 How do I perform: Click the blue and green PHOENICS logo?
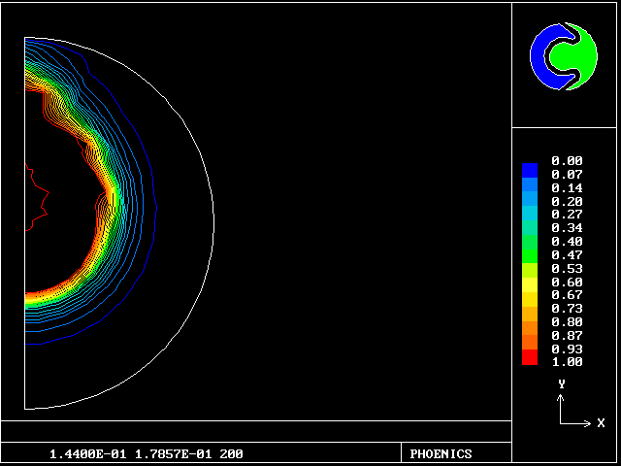coord(565,56)
